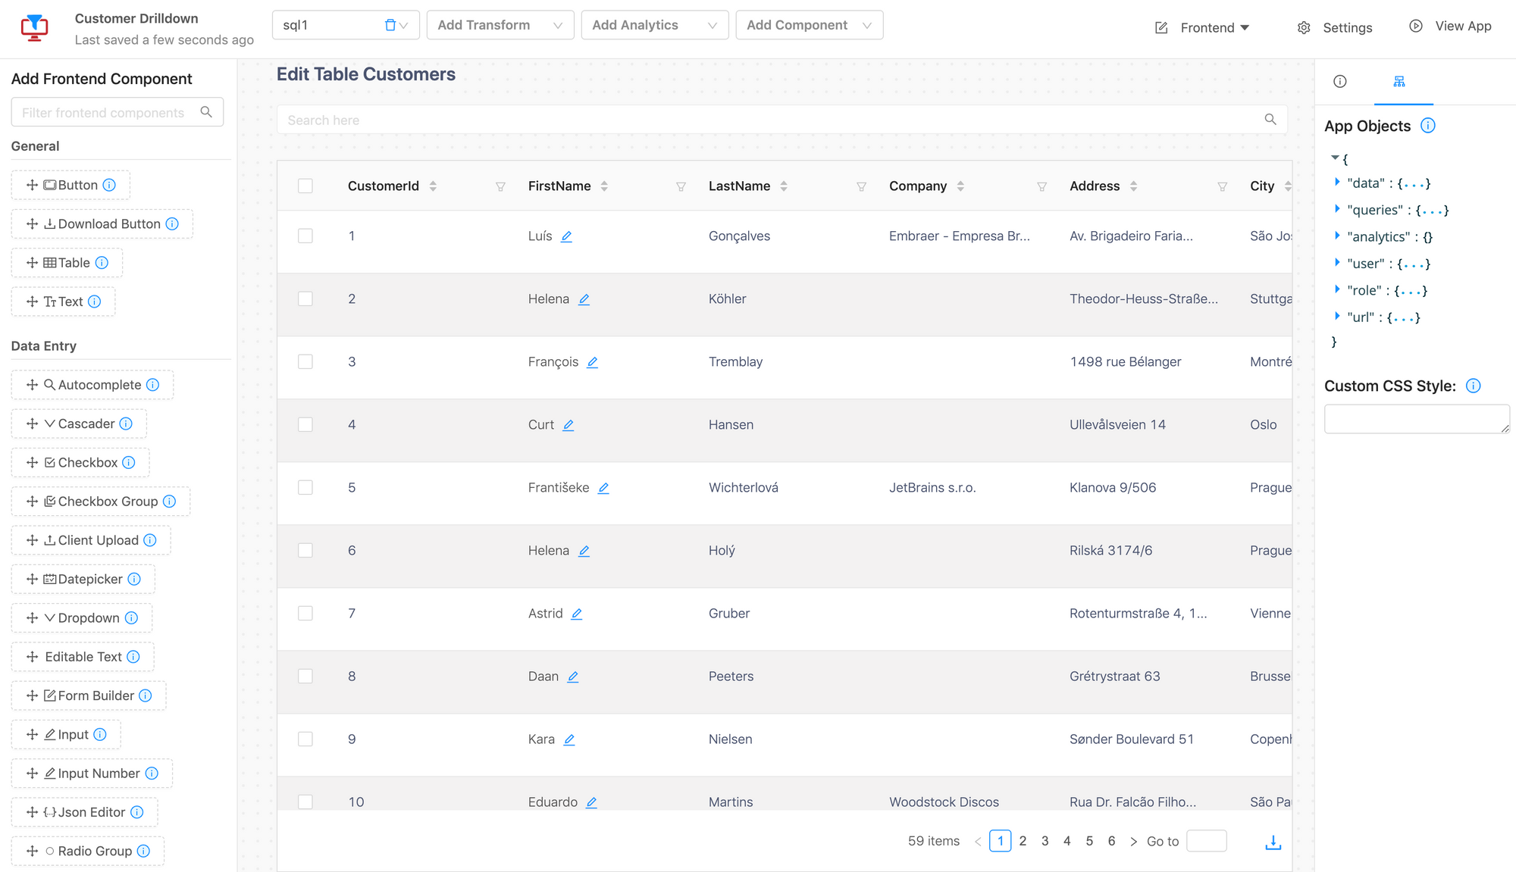The image size is (1516, 872).
Task: Delete sql1 using the trash icon
Action: (390, 25)
